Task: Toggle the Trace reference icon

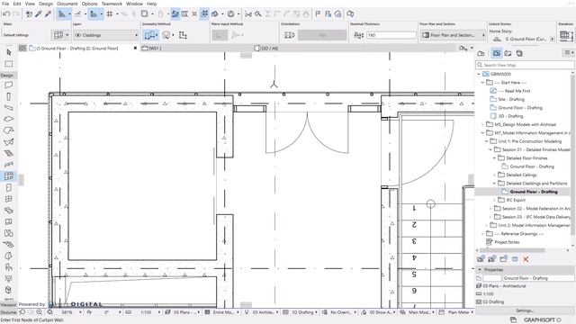Action: 144,14
